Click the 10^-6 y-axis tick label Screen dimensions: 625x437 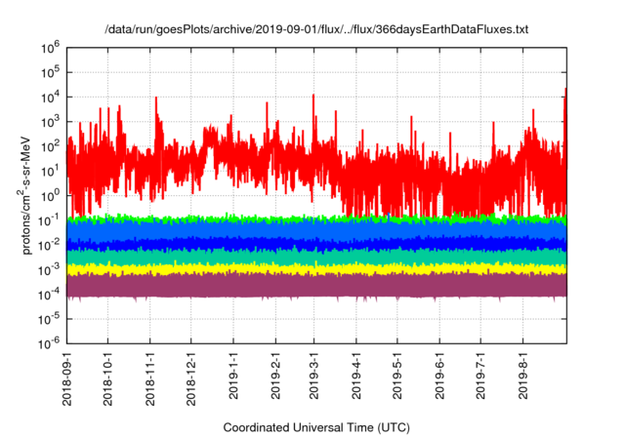(x=49, y=343)
